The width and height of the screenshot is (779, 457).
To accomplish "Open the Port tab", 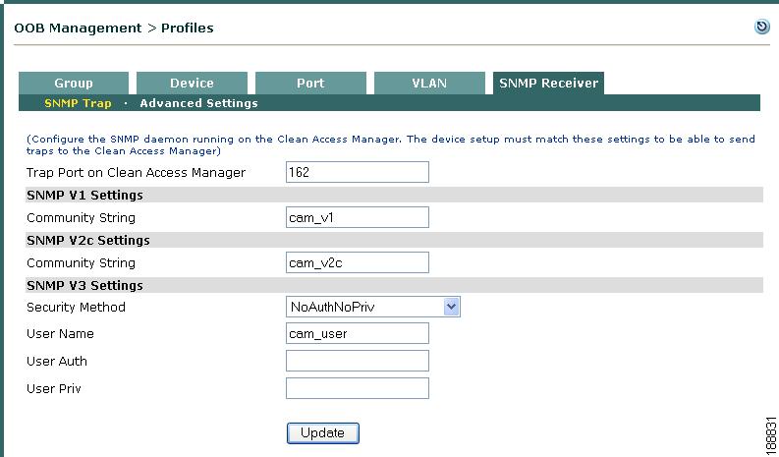I will pos(310,83).
